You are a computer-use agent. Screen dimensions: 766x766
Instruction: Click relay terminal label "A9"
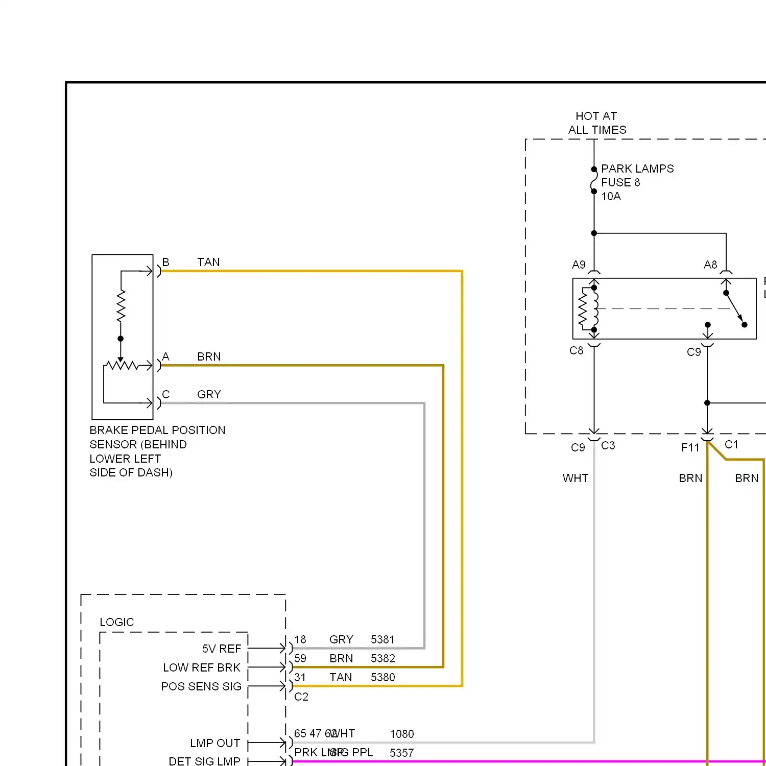pos(579,265)
